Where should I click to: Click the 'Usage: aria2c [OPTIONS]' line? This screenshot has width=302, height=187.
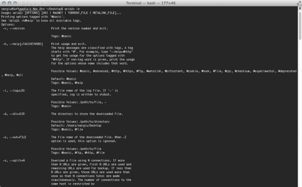61,13
